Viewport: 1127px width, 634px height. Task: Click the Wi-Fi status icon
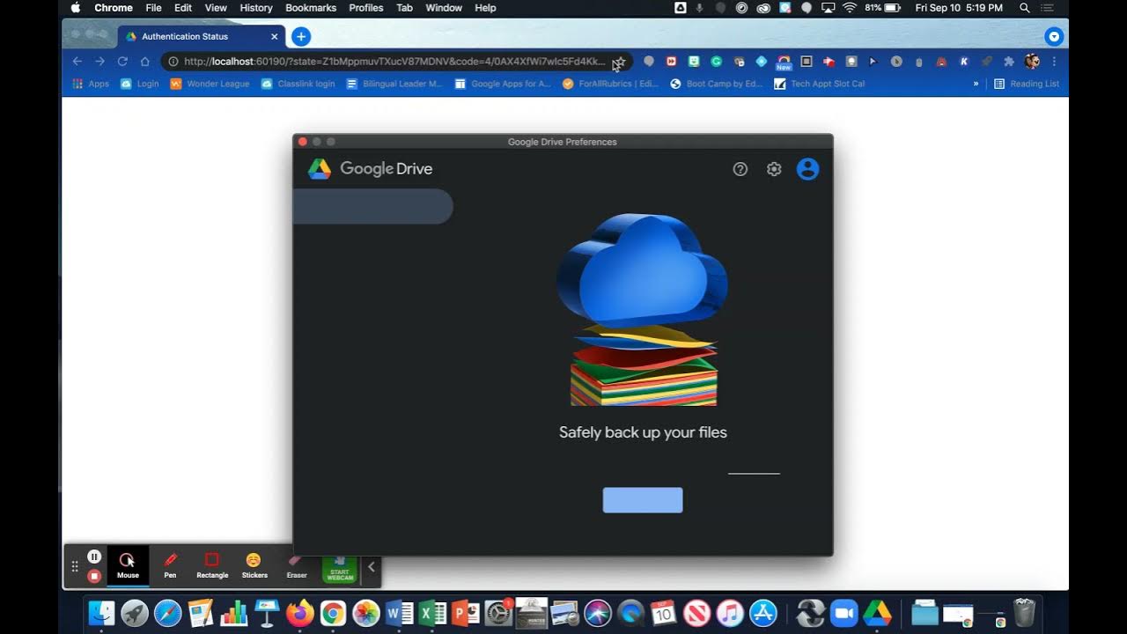(850, 8)
